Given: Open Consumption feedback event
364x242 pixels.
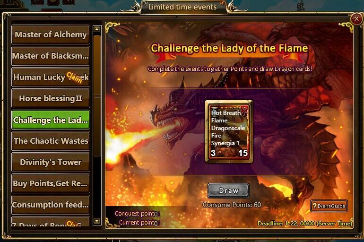Looking at the screenshot, I should 51,205.
